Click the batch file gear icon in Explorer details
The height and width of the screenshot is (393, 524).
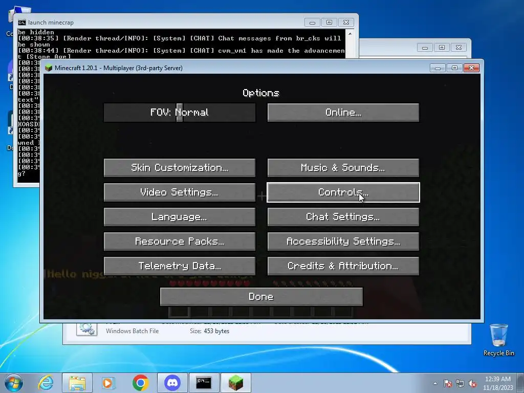[x=86, y=329]
